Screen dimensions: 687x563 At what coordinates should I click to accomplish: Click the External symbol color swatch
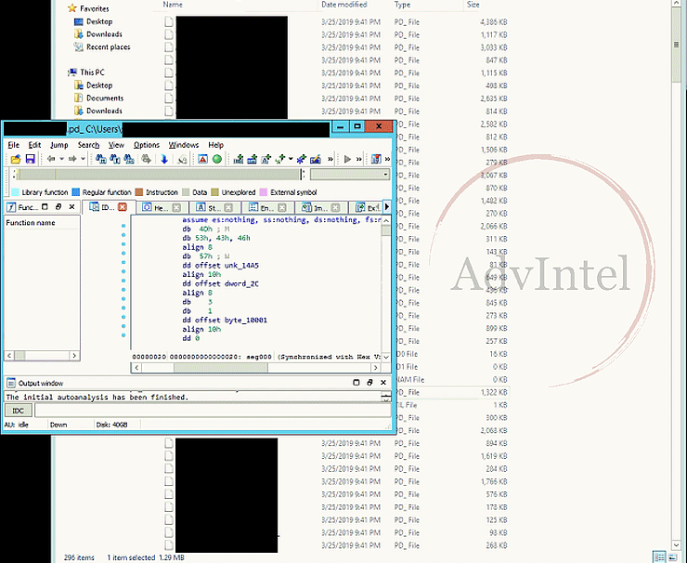[264, 192]
